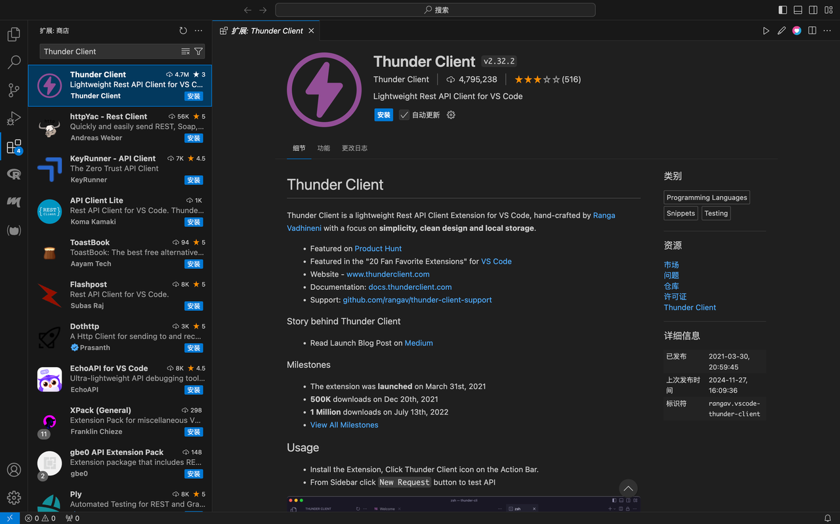840x524 pixels.
Task: Open the Explorer view in activity bar
Action: click(x=14, y=35)
